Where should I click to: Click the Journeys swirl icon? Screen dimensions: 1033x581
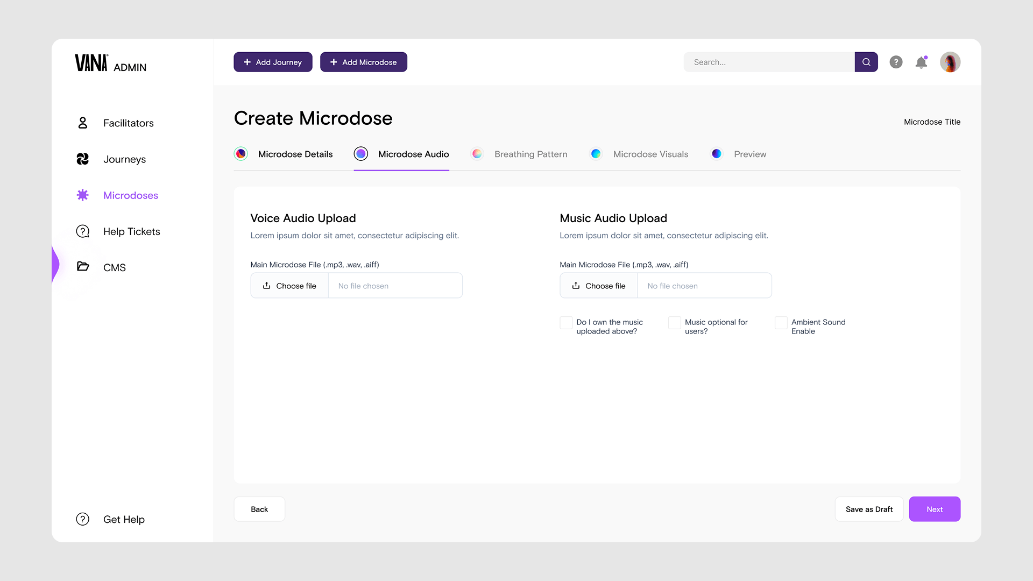[82, 159]
